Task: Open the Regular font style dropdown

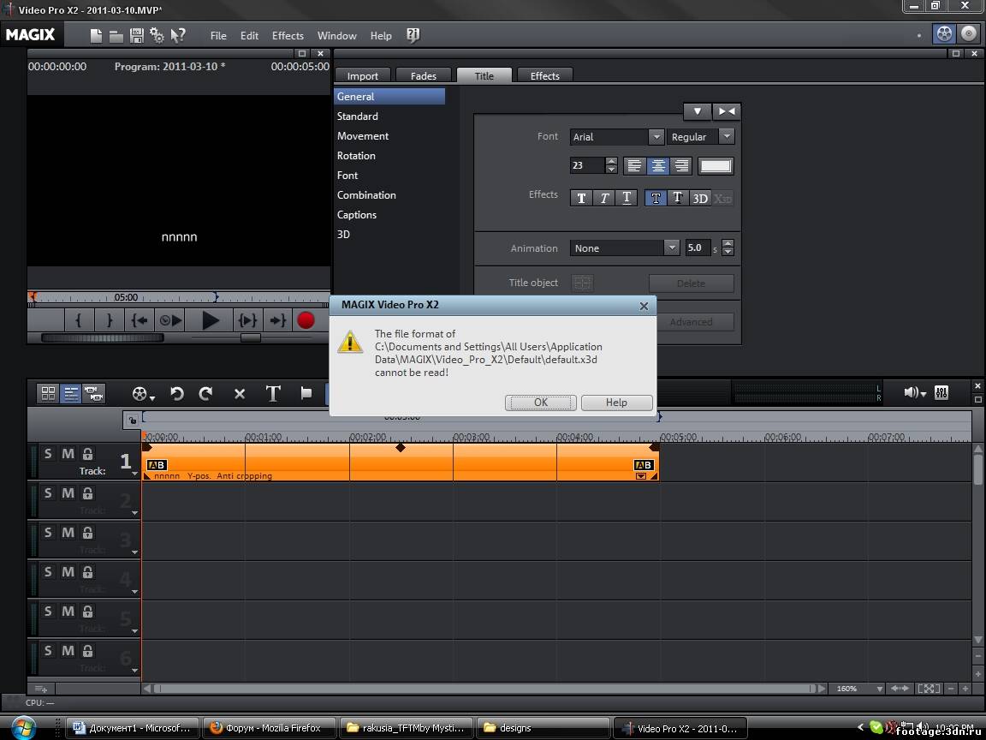Action: click(727, 136)
